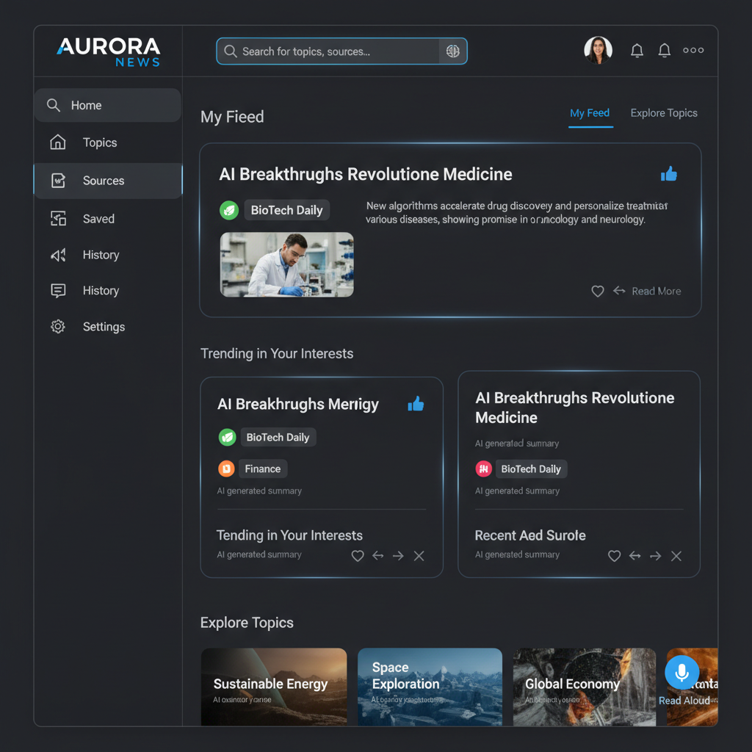
Task: Click the globe icon in search bar
Action: (452, 51)
